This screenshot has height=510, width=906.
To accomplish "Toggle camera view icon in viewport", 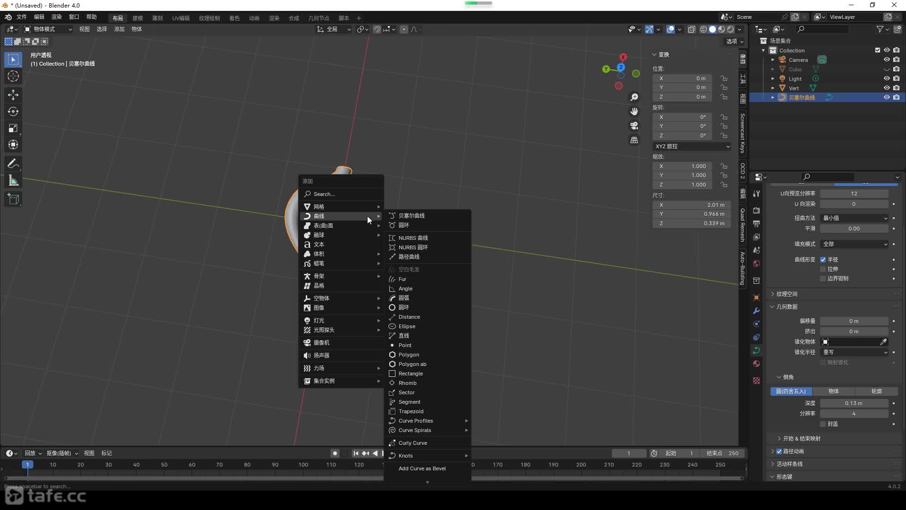I will pos(634,126).
